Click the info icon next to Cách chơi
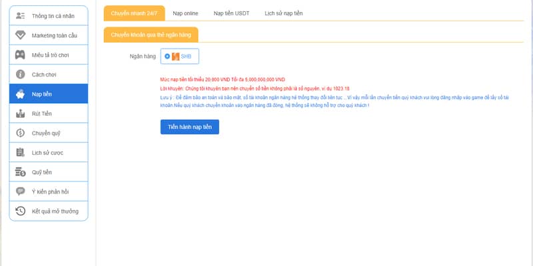Image resolution: width=533 pixels, height=266 pixels. tap(21, 74)
